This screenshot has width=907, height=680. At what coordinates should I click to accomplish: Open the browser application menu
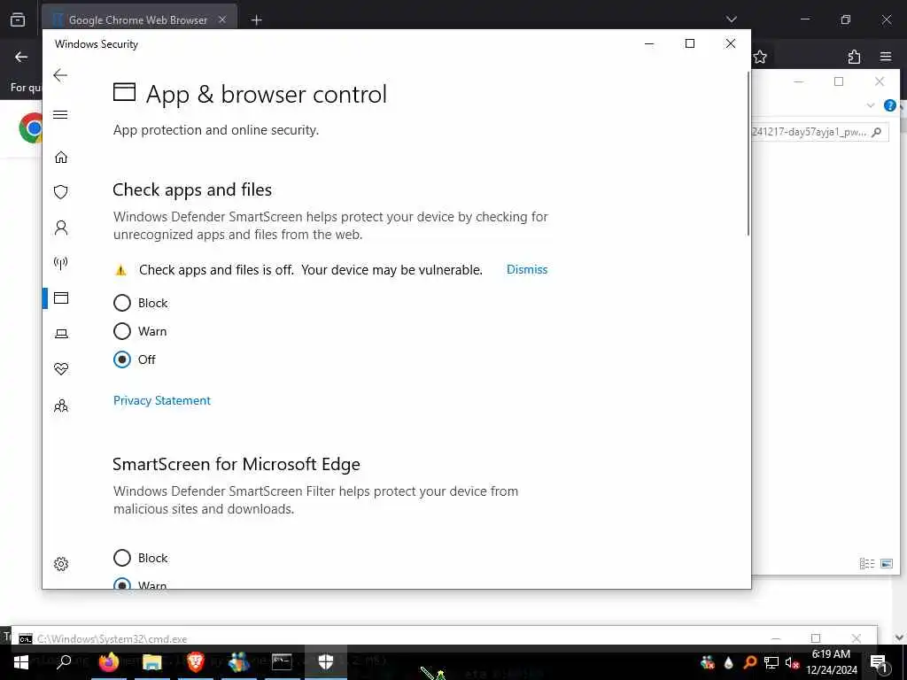[x=886, y=57]
